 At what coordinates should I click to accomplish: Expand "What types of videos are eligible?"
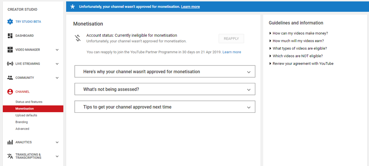[298, 48]
